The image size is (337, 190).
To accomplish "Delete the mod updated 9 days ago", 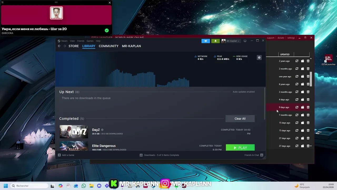I will tap(308, 107).
